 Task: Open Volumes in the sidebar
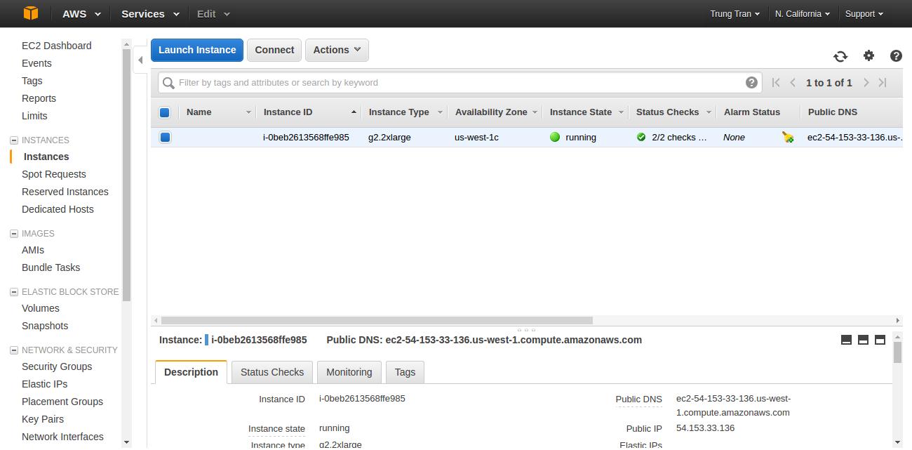(41, 308)
